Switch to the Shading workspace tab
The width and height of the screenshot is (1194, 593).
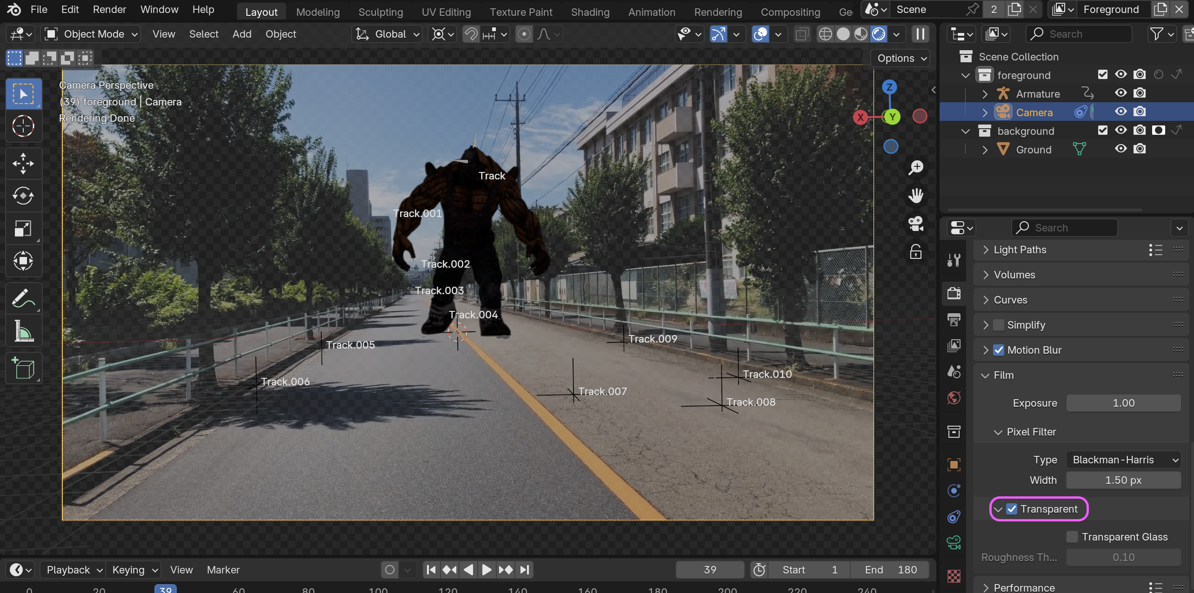pyautogui.click(x=590, y=12)
